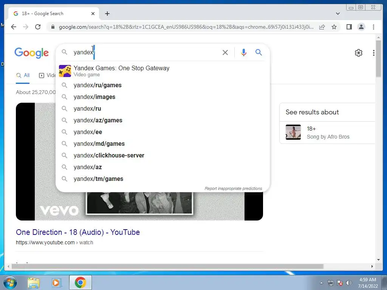The image size is (387, 290).
Task: Select 'Yandex Games: One Stop Gateway' suggestion
Action: (x=163, y=71)
